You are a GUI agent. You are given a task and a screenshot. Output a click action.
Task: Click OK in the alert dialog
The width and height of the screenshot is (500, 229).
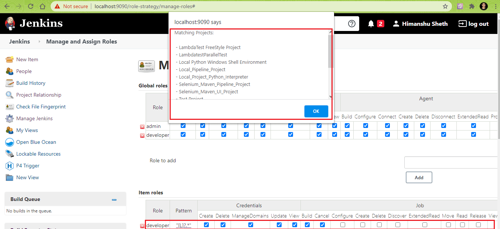tap(316, 111)
